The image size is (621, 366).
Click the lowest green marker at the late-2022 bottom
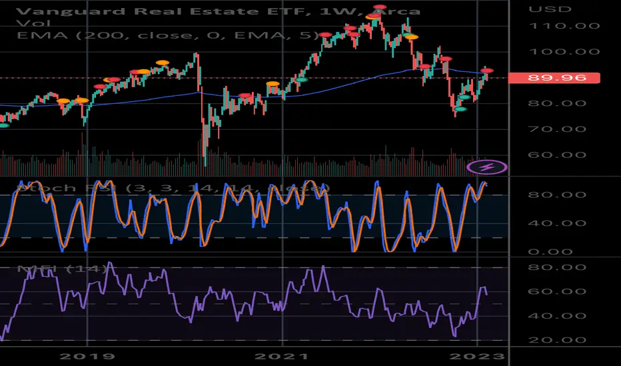(x=460, y=109)
